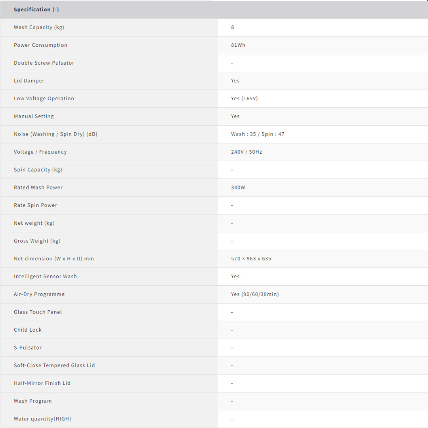Image resolution: width=428 pixels, height=428 pixels.
Task: Select the 570 × 963 x 635 dimension value
Action: 251,259
